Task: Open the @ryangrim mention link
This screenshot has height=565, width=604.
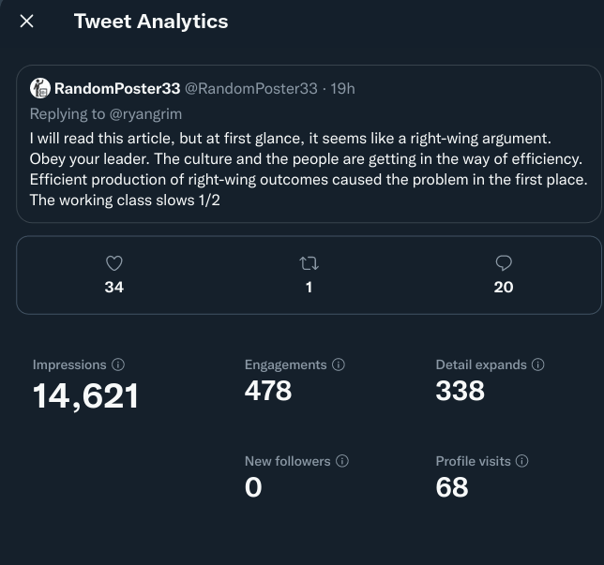Action: (x=146, y=113)
